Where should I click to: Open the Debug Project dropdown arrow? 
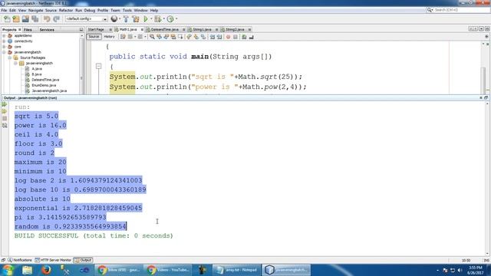[163, 19]
